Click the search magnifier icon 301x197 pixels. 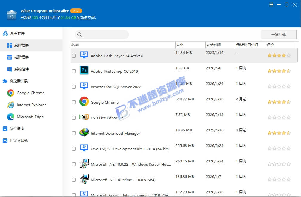click(x=79, y=35)
